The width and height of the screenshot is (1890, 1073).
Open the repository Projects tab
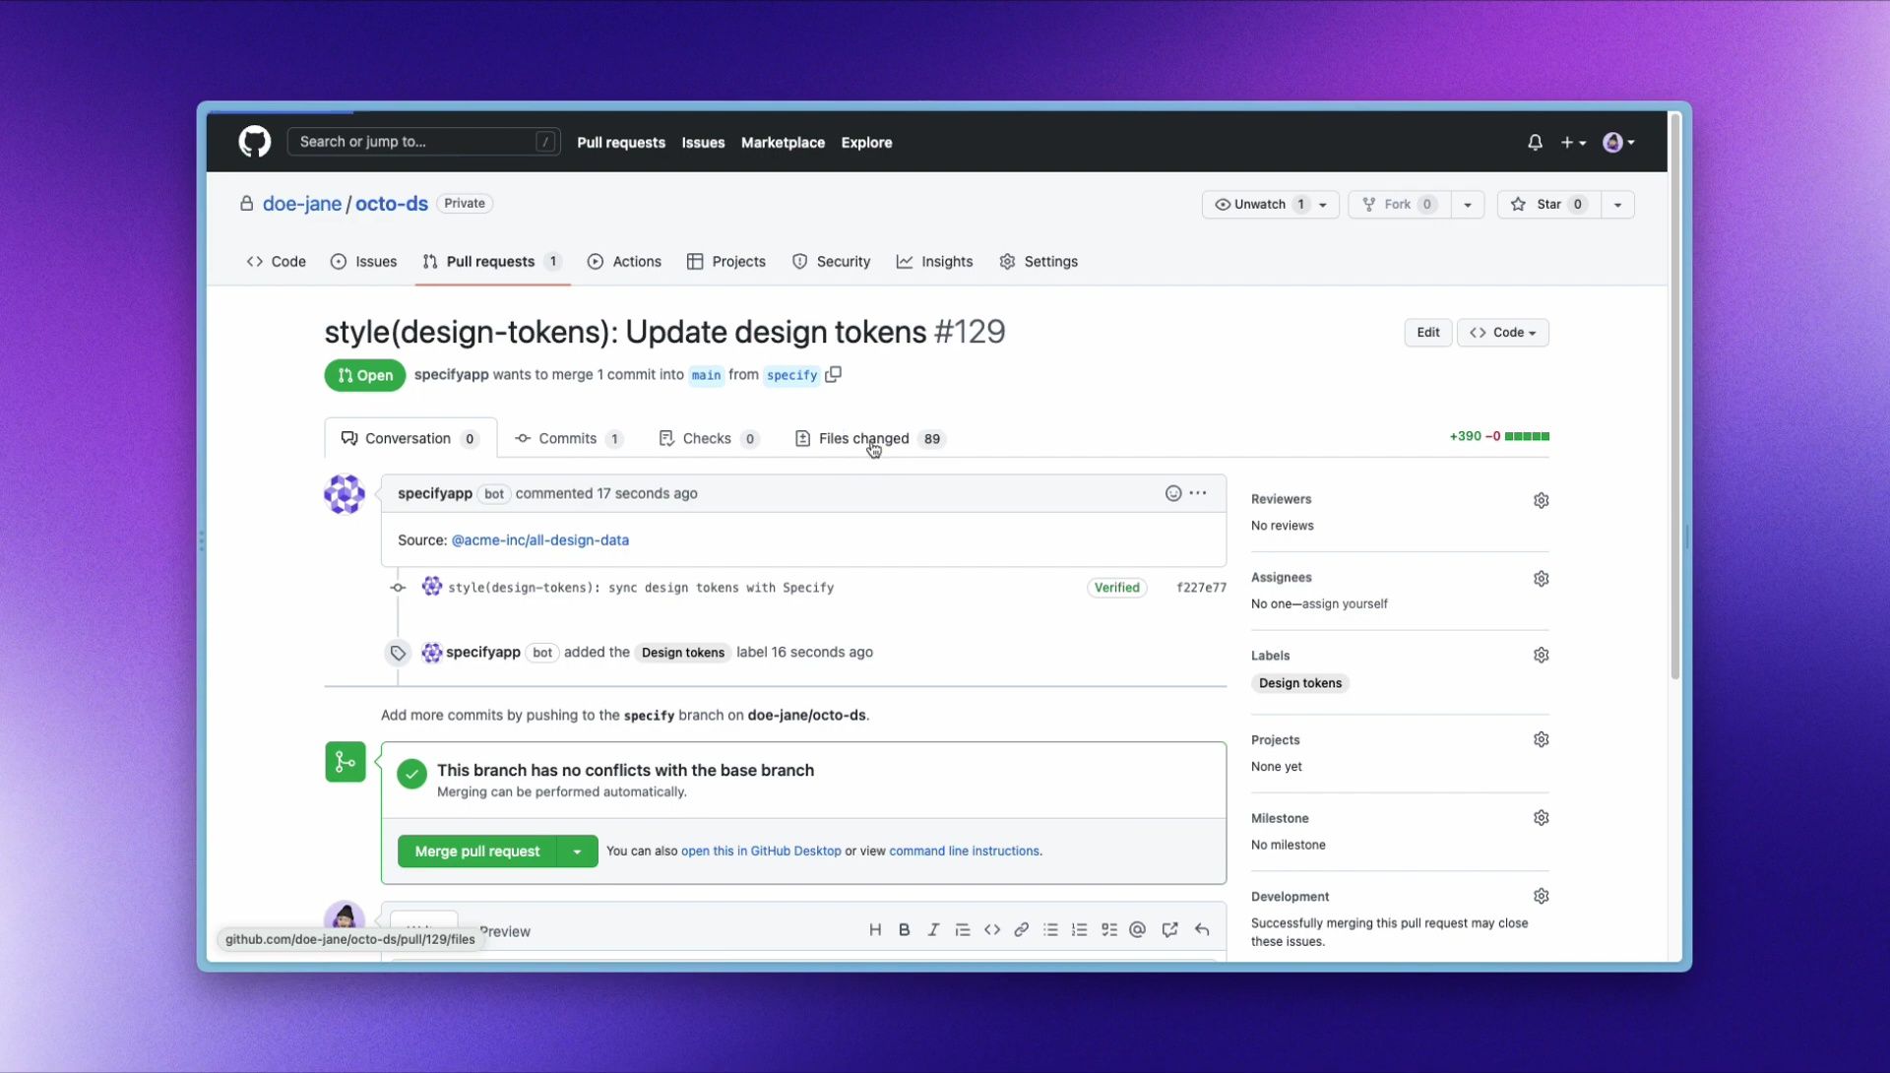(726, 262)
